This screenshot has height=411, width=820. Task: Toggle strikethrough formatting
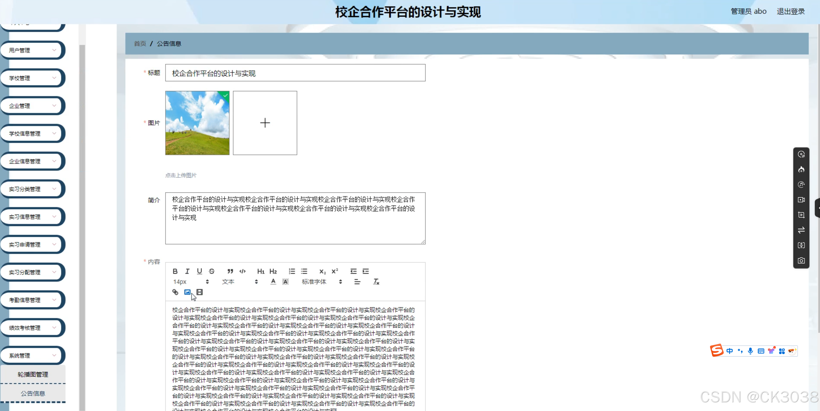point(212,271)
